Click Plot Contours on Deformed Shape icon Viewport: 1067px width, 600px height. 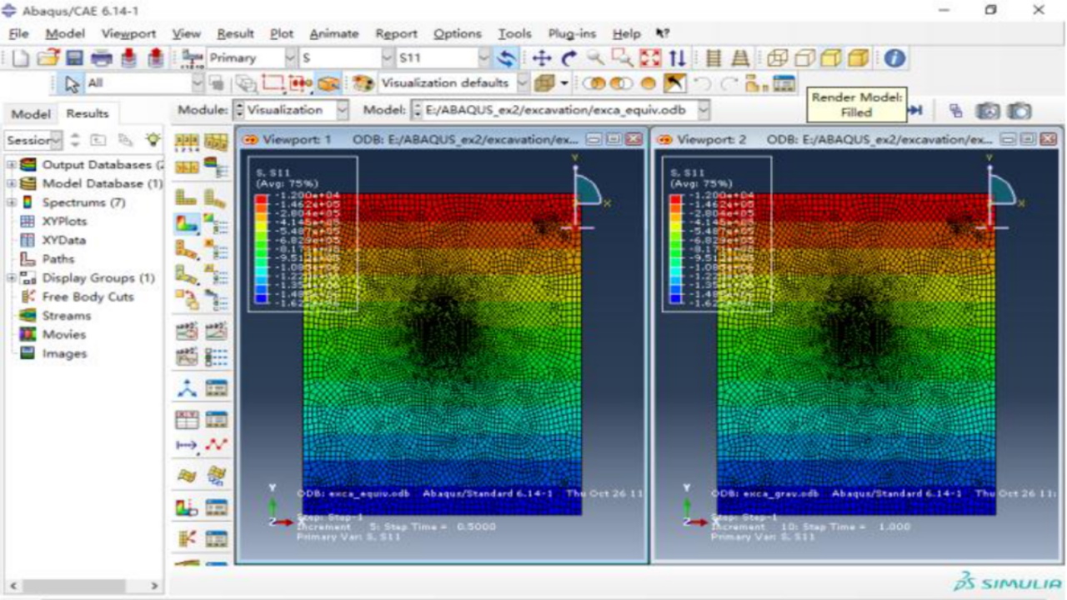[187, 223]
